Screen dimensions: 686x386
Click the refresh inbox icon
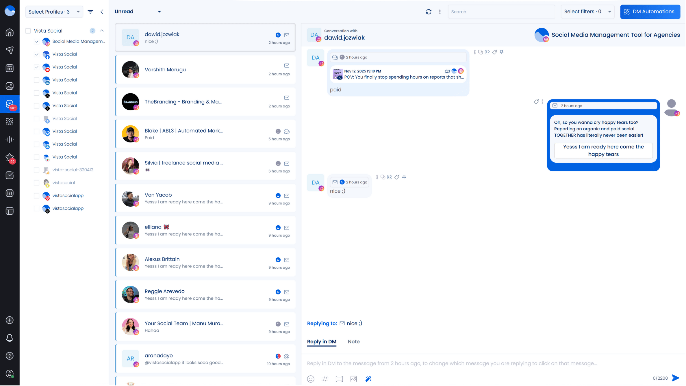click(429, 12)
